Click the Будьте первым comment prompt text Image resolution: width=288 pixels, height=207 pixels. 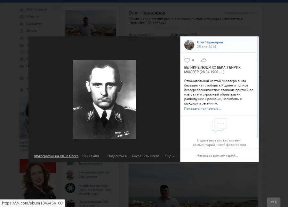tap(220, 143)
